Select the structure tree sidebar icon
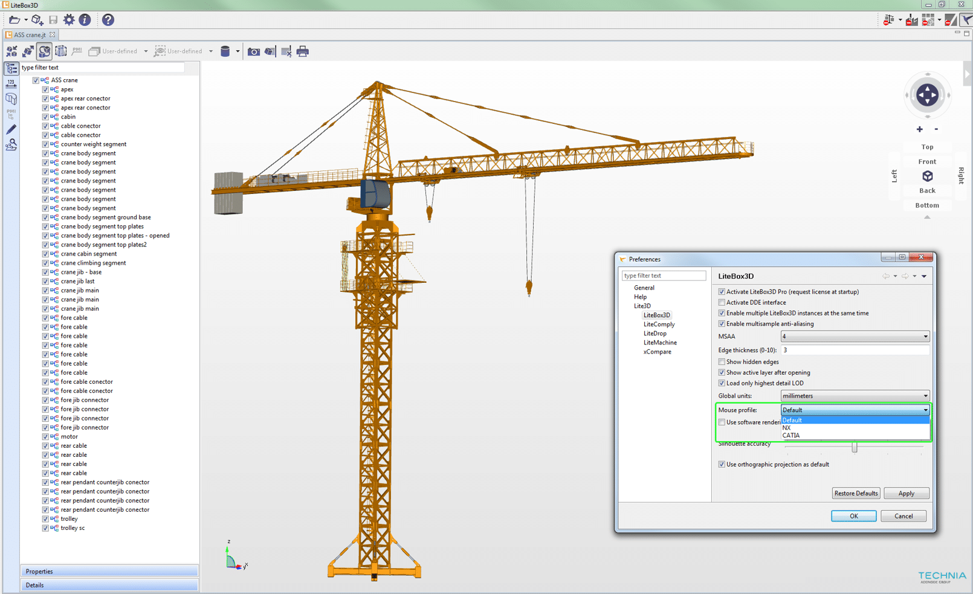The height and width of the screenshot is (594, 973). point(11,68)
